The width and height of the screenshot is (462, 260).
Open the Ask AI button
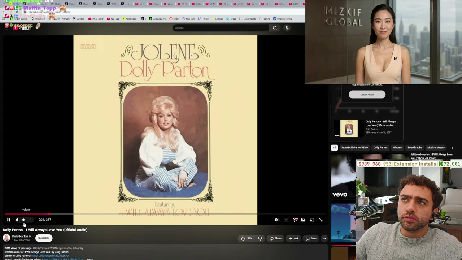294,238
